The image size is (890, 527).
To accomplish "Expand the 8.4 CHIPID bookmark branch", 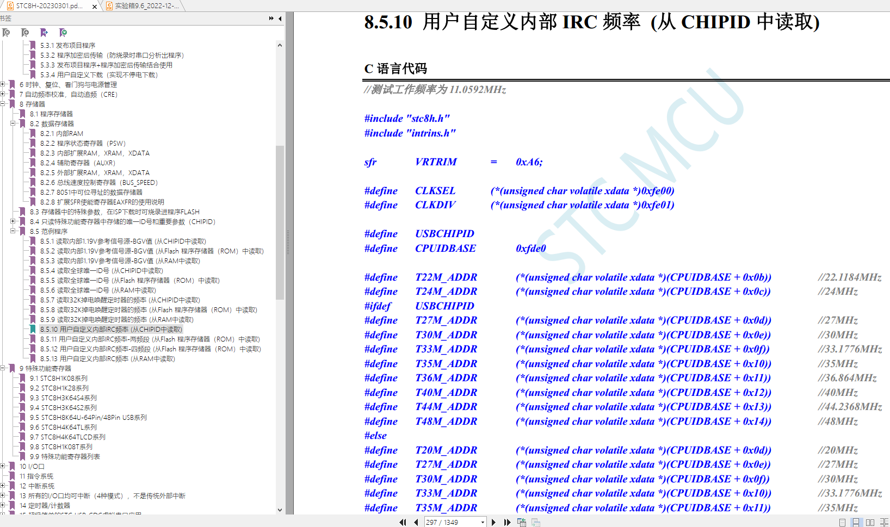I will point(13,221).
